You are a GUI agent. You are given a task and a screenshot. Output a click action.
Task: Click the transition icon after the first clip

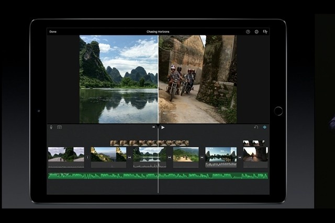coord(87,157)
